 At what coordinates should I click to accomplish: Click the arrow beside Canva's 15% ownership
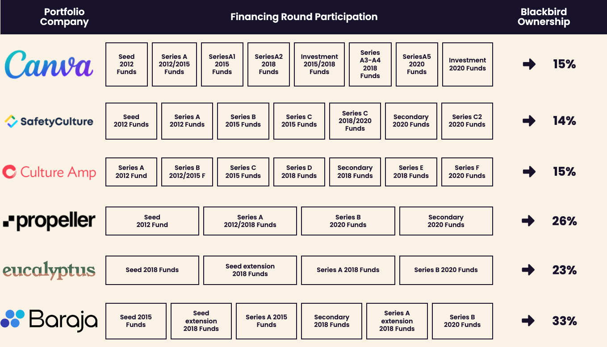point(529,65)
